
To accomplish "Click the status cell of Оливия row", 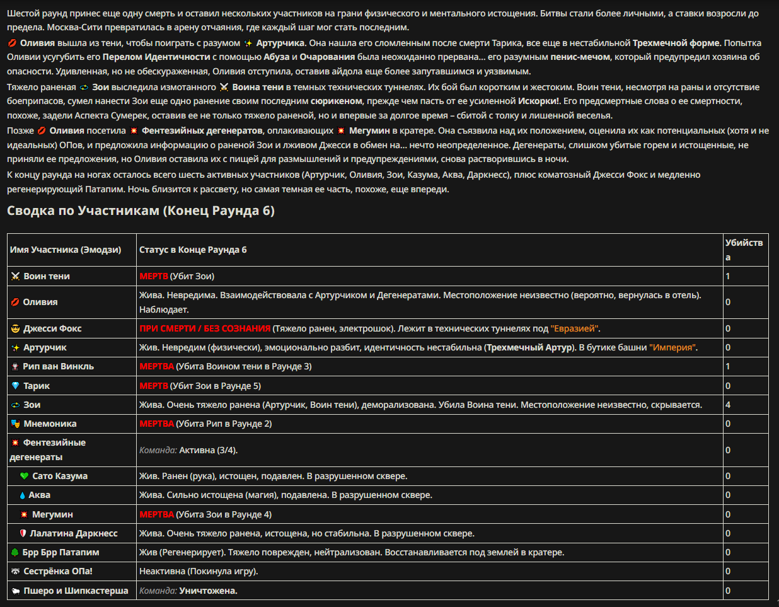I will tap(429, 302).
